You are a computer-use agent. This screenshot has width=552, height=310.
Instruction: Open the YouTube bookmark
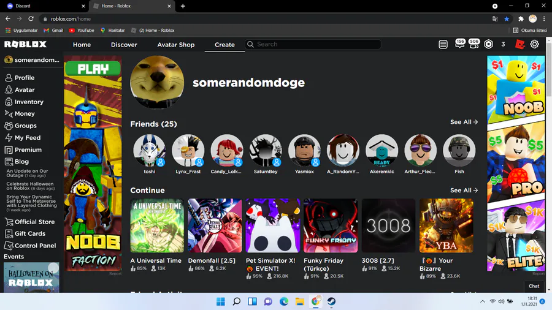(x=82, y=30)
